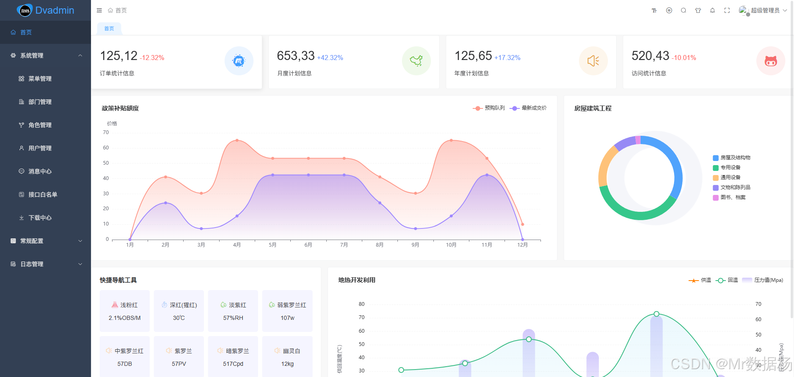The image size is (794, 377).
Task: Open 角色管理 in the sidebar
Action: (x=45, y=125)
